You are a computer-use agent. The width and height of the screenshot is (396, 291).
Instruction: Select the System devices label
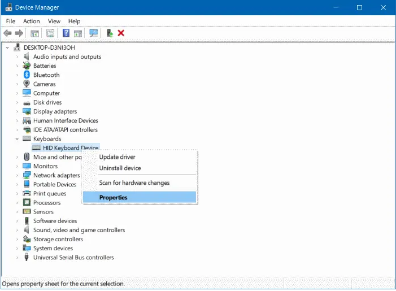(x=53, y=248)
